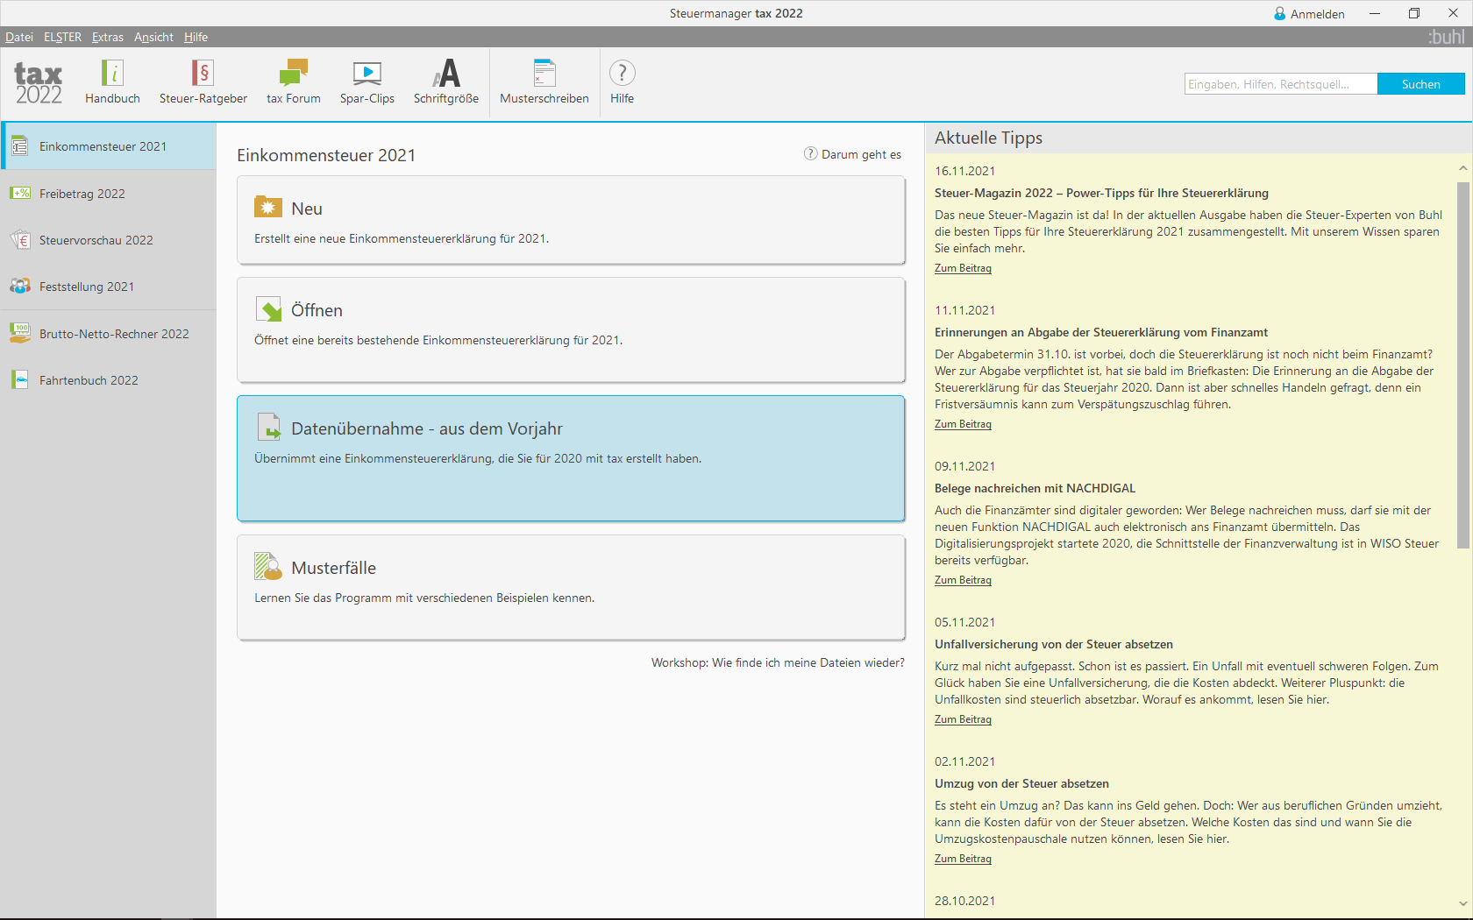Click the tips panel scrollbar thumb
The width and height of the screenshot is (1473, 920).
tap(1462, 364)
